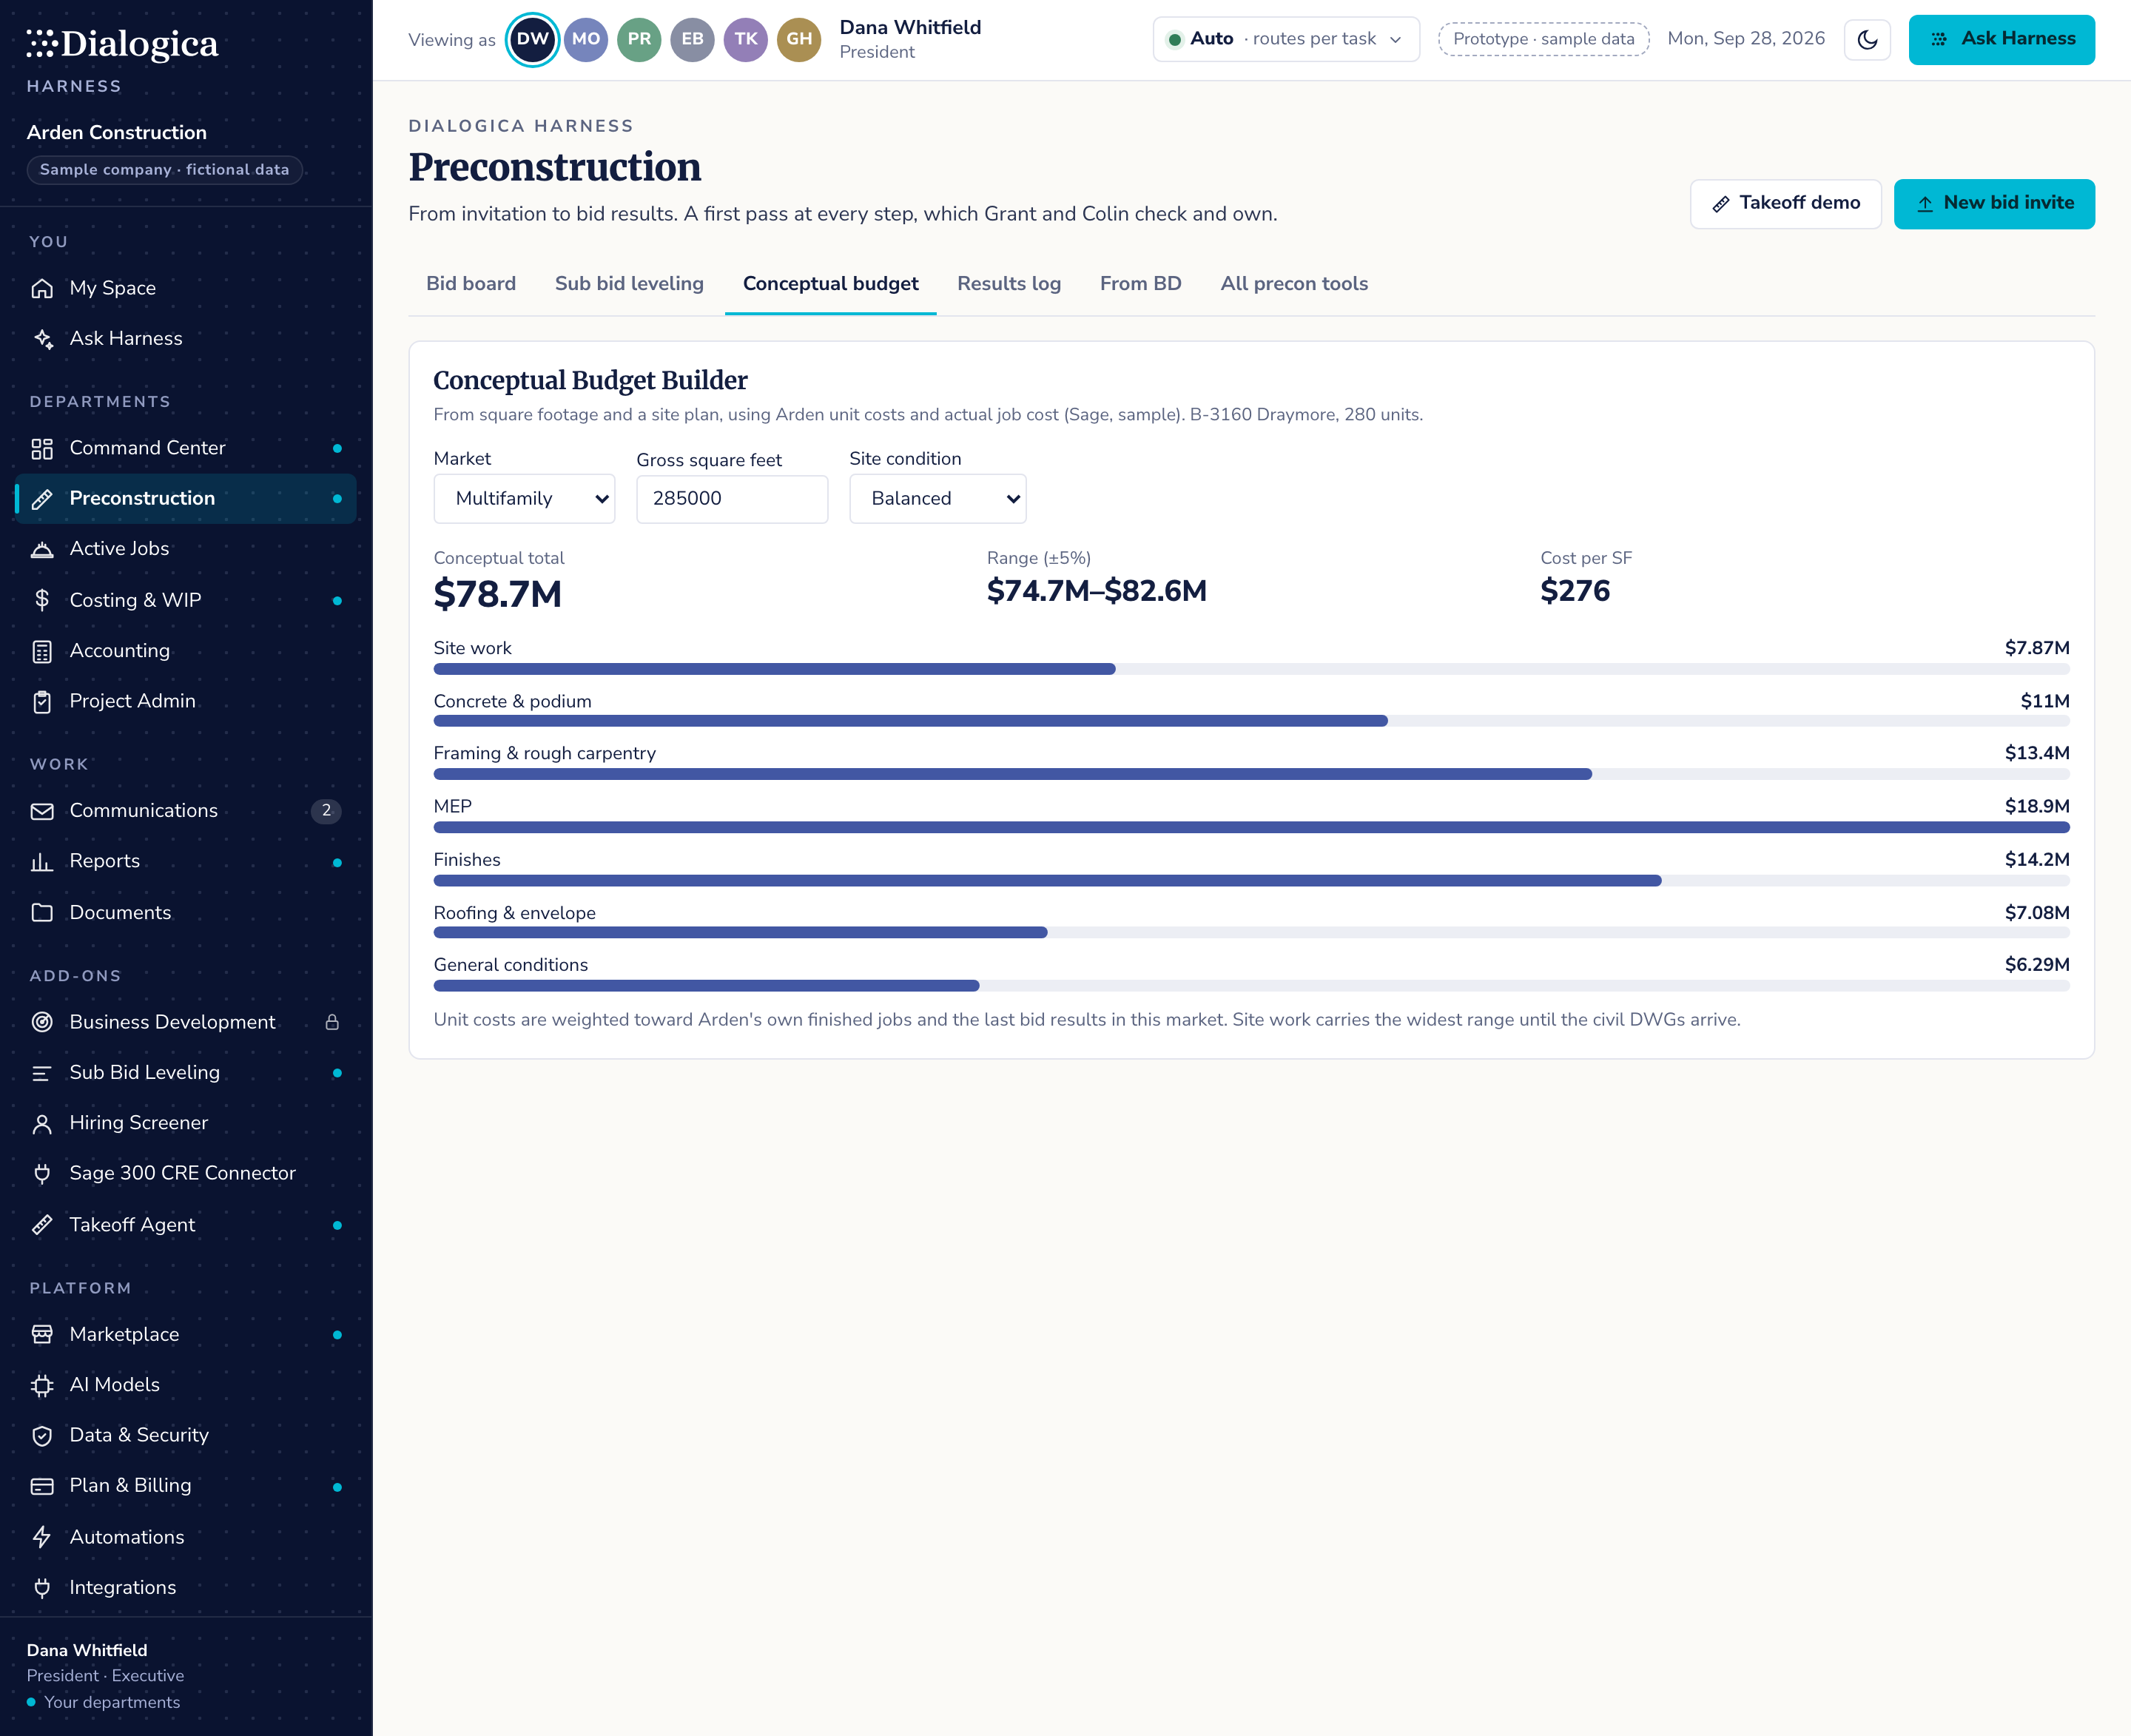Open Communications envelope icon
The height and width of the screenshot is (1736, 2131).
[42, 811]
